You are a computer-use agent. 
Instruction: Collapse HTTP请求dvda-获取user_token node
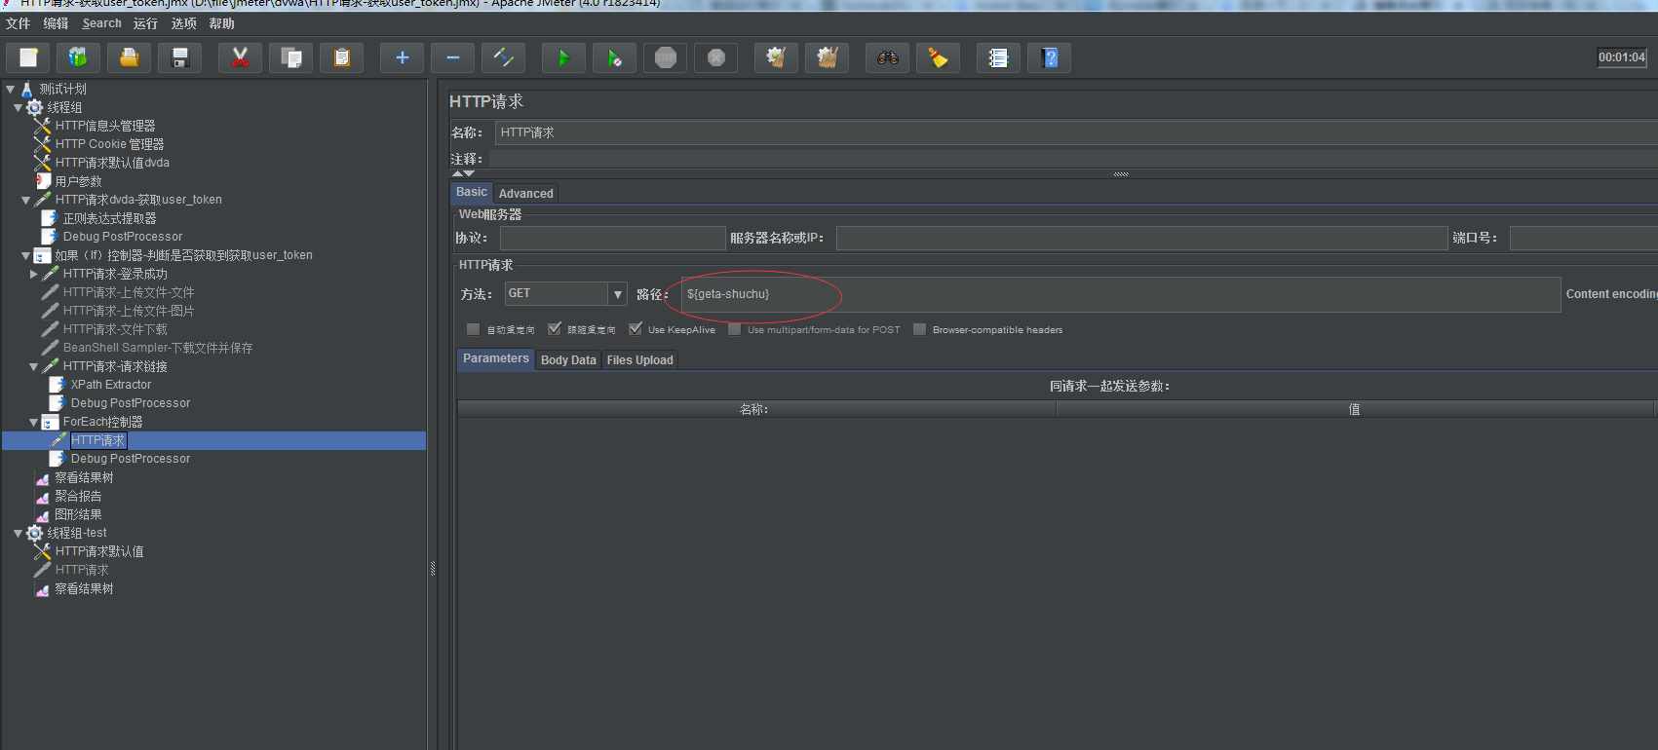pyautogui.click(x=25, y=200)
